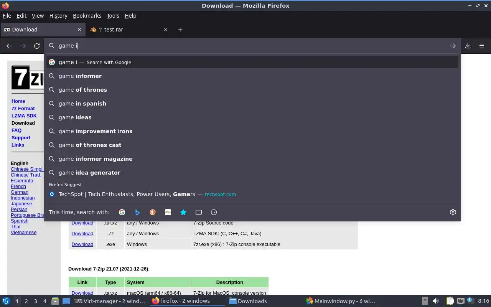Reload the page with the refresh icon
Screen dimensions: 491x307
[37, 46]
